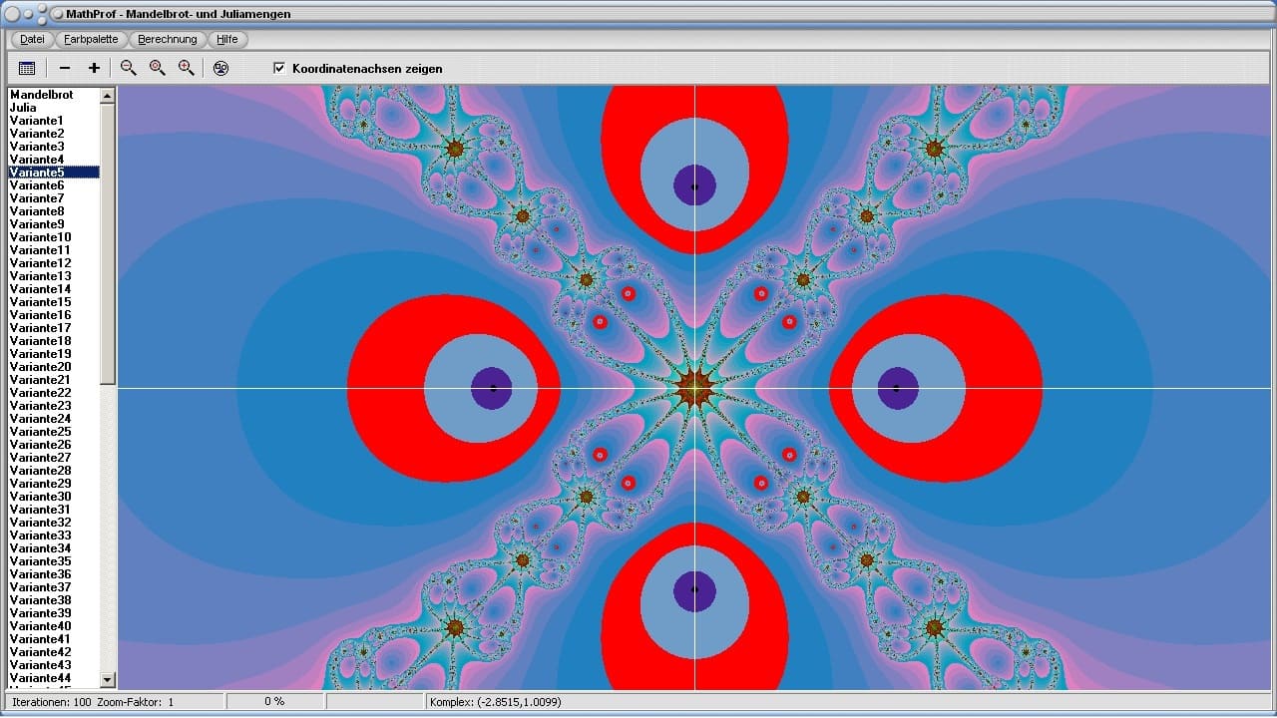This screenshot has width=1277, height=718.
Task: Select Variante9 in the list
Action: 36,224
